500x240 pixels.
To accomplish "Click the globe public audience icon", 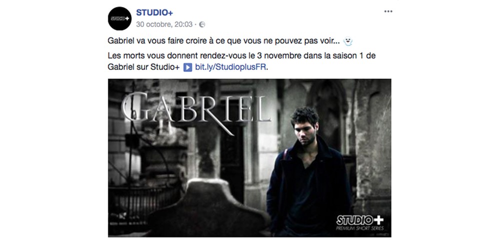I will [202, 24].
